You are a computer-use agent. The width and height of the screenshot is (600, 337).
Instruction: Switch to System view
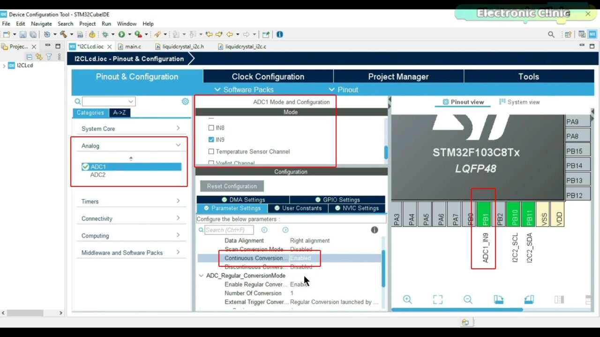519,102
